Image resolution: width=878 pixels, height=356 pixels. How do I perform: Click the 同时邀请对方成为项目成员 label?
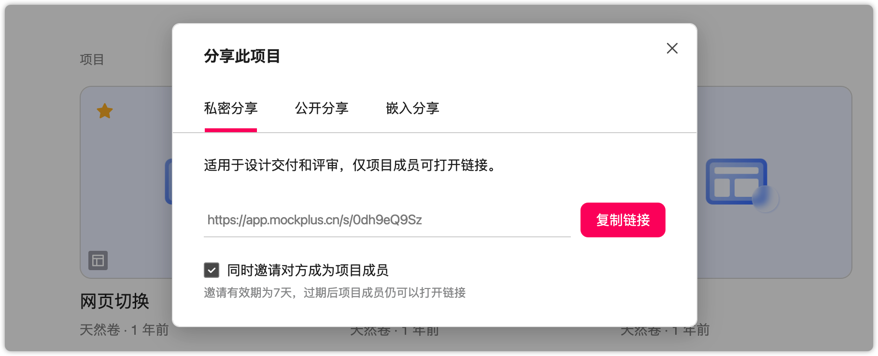[308, 270]
